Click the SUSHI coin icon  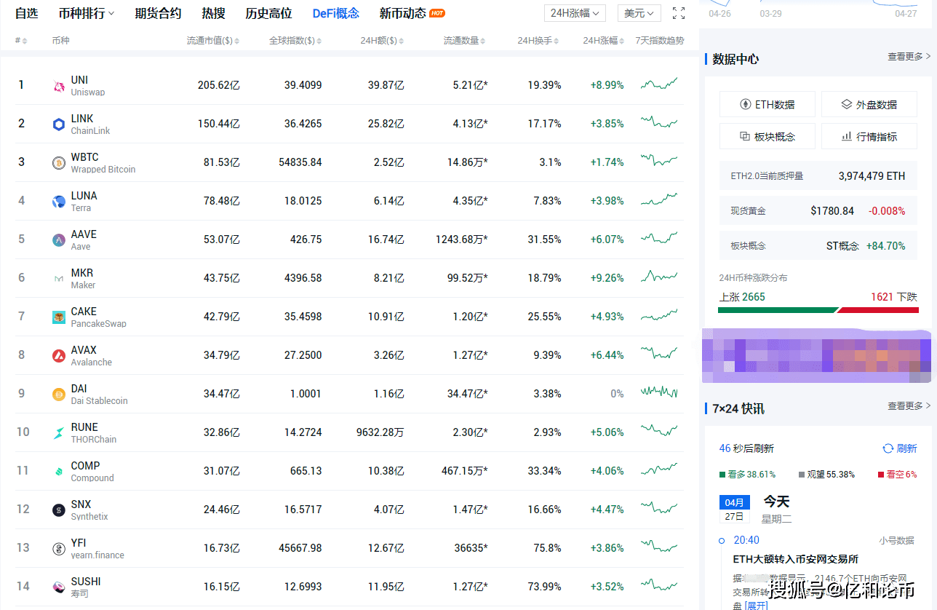click(x=59, y=587)
